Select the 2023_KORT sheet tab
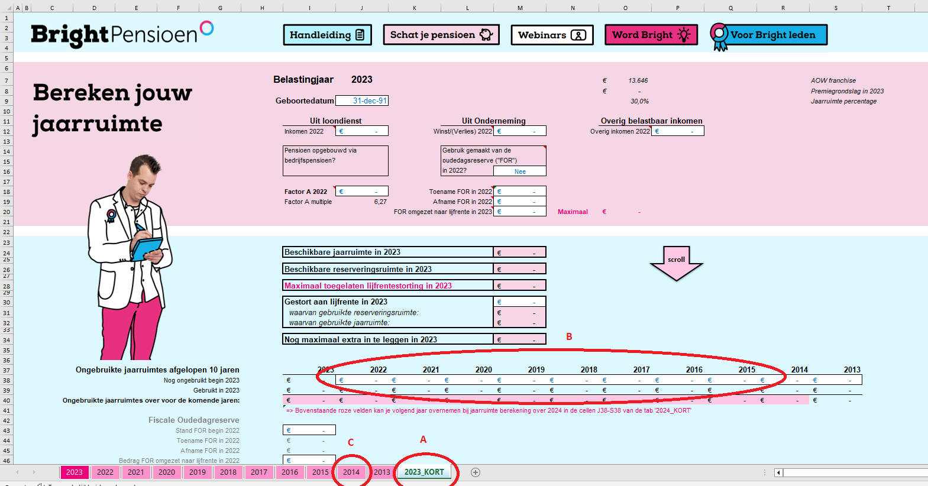Screen dimensions: 928x486 tap(424, 472)
